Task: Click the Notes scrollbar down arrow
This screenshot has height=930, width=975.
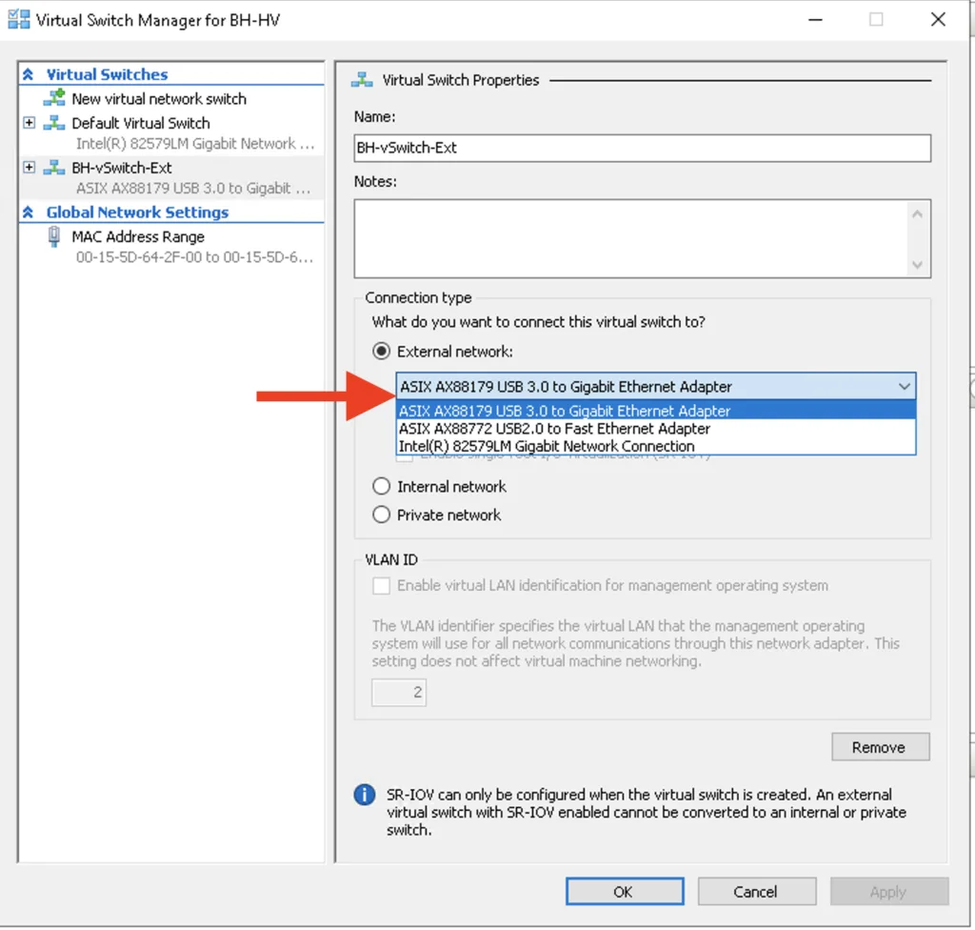Action: 917,265
